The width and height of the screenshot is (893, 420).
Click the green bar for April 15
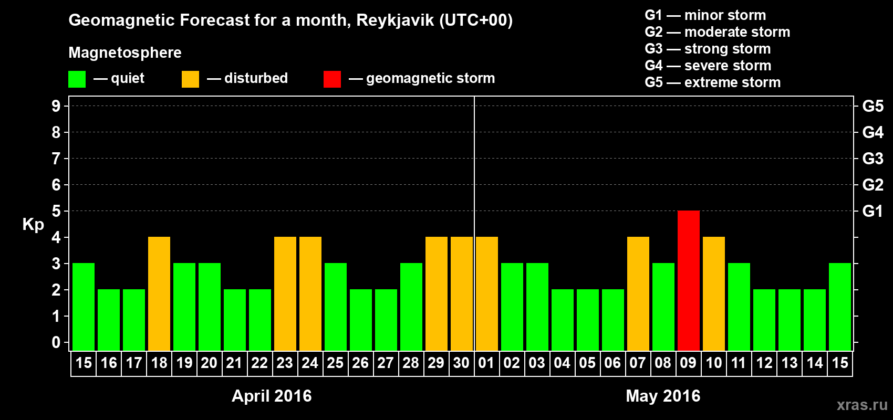84,307
